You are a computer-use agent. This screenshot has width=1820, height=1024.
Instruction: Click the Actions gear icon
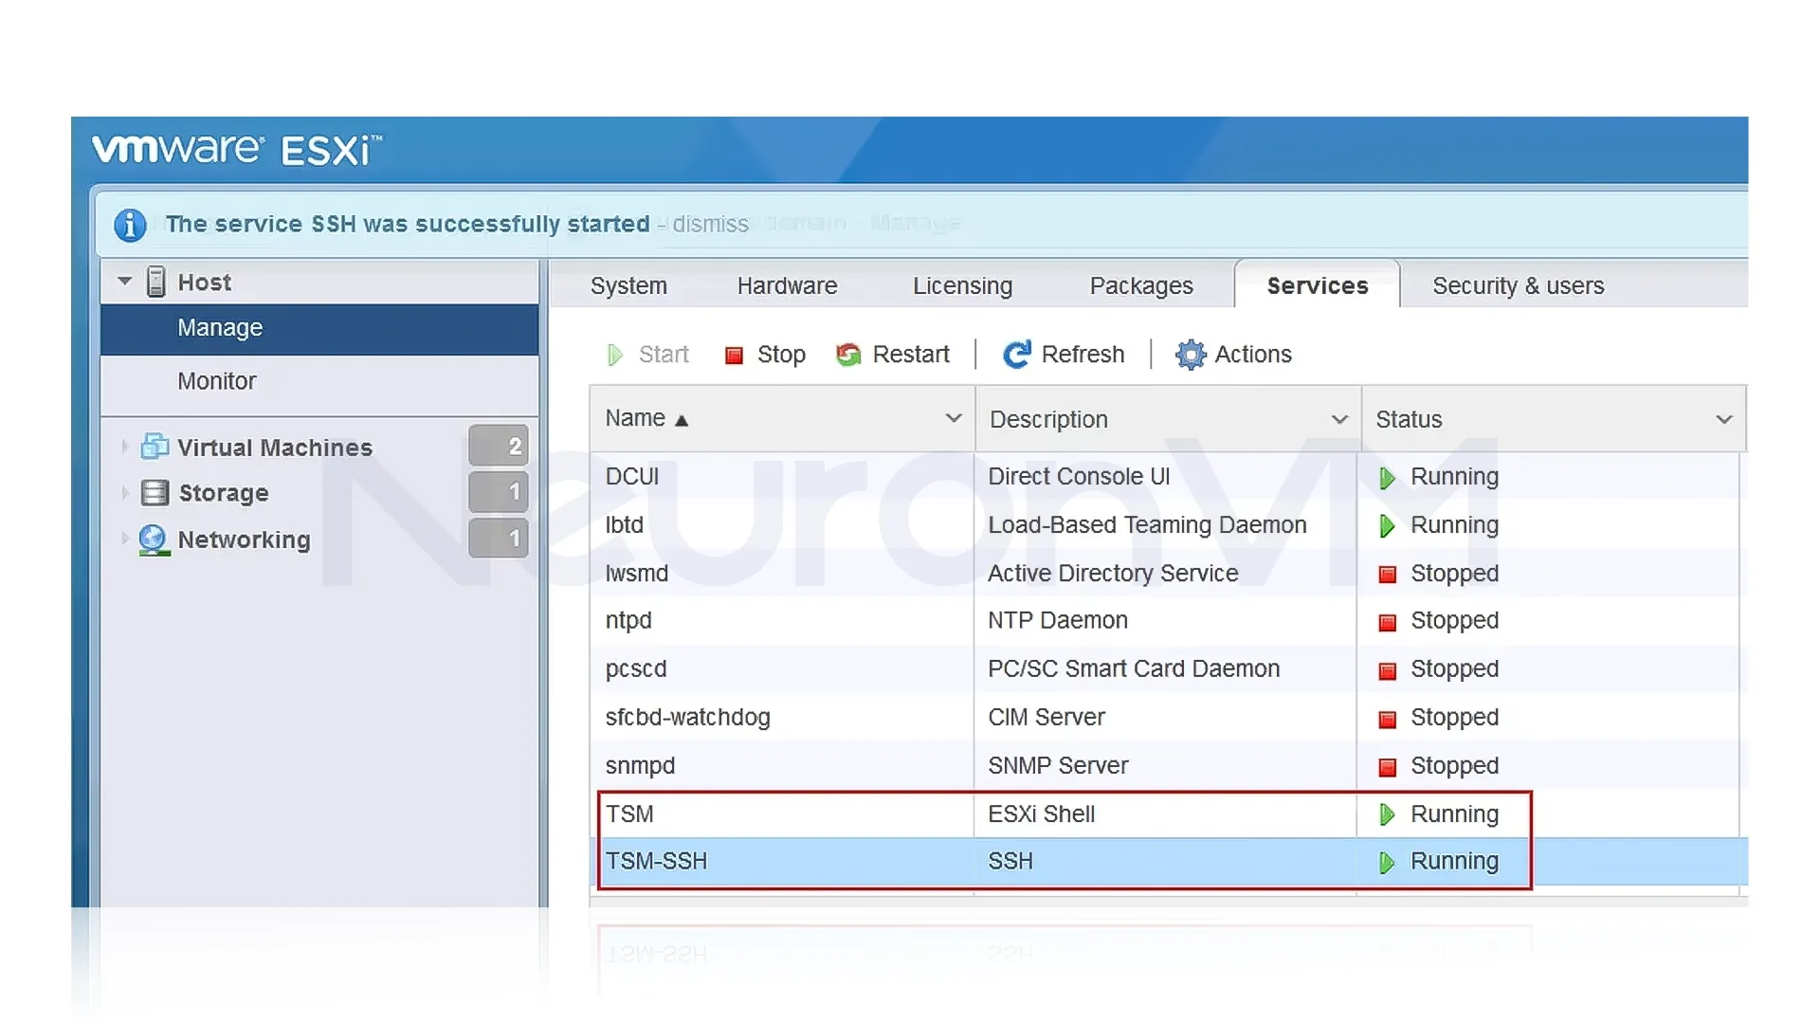[1191, 355]
